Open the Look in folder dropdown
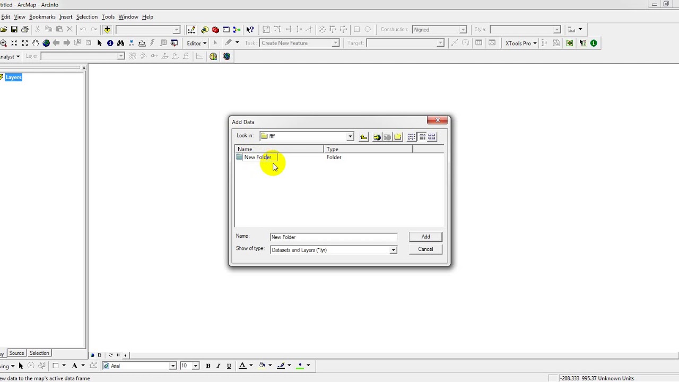The height and width of the screenshot is (382, 679). (350, 136)
